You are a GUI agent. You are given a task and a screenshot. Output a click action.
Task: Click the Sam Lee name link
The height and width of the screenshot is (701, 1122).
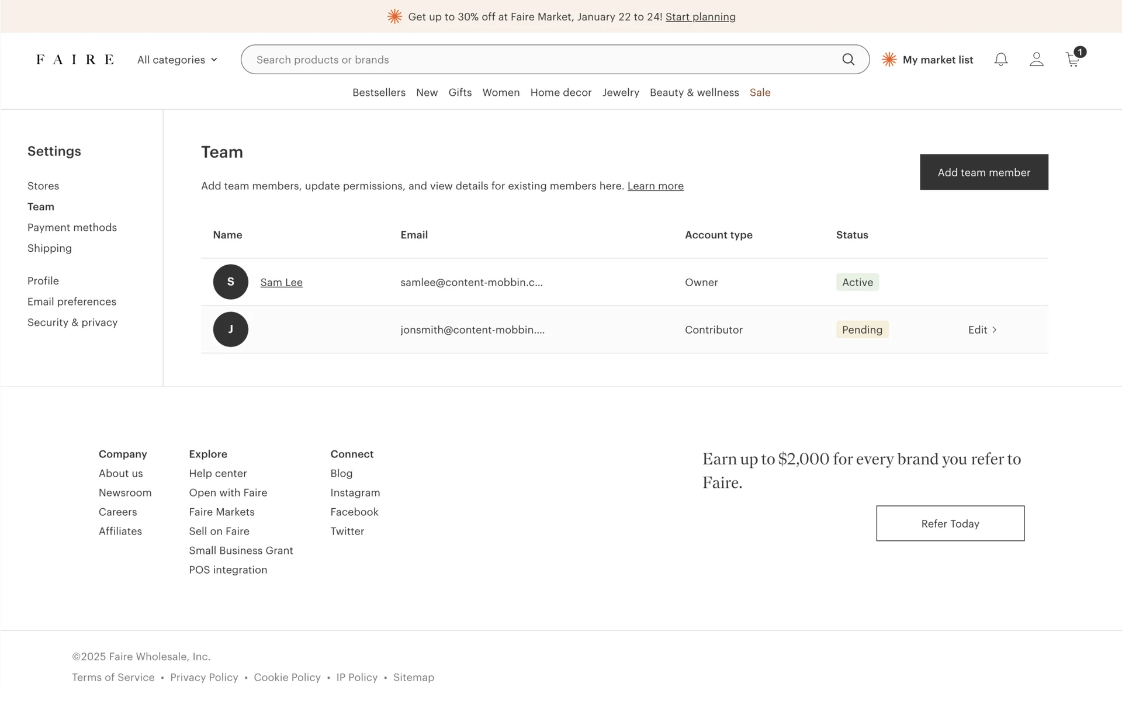point(281,282)
